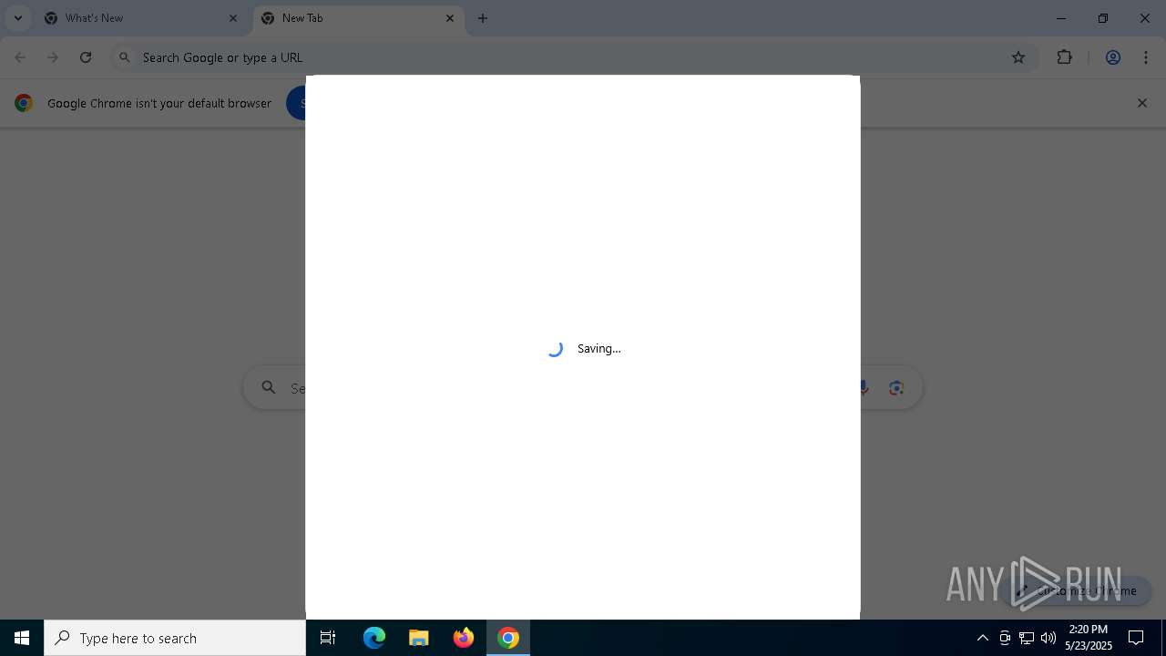Click the Saving... status text
Viewport: 1166px width, 656px height.
pyautogui.click(x=598, y=348)
